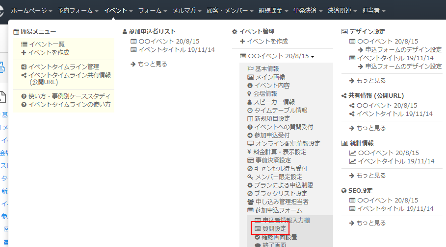Open the 予約フォーム dropdown menu

click(78, 10)
